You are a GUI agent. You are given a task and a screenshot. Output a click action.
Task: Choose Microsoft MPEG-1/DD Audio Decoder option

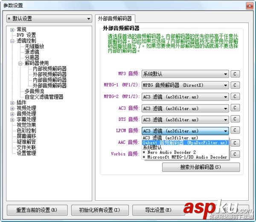[186, 157]
